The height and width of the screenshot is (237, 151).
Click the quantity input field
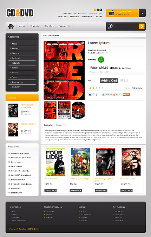(94, 81)
